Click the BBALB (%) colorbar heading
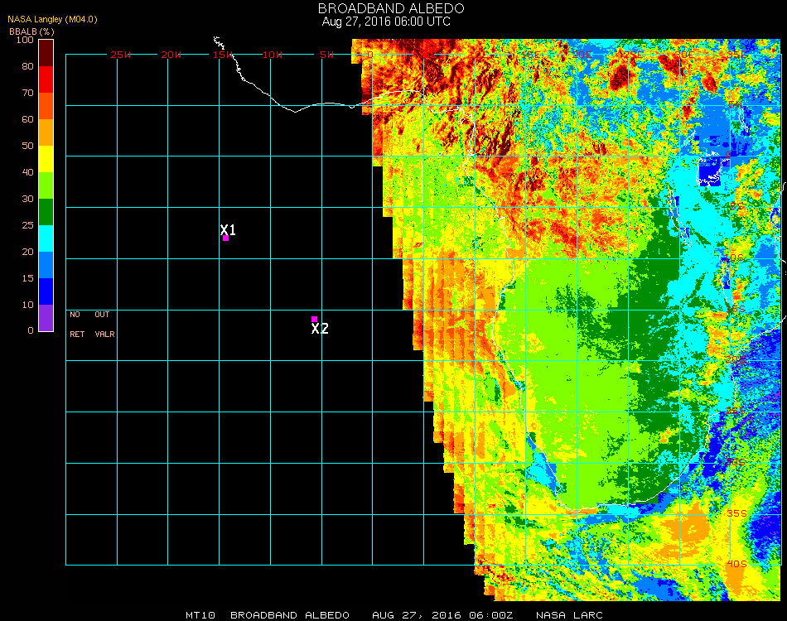This screenshot has height=621, width=787. [x=31, y=31]
